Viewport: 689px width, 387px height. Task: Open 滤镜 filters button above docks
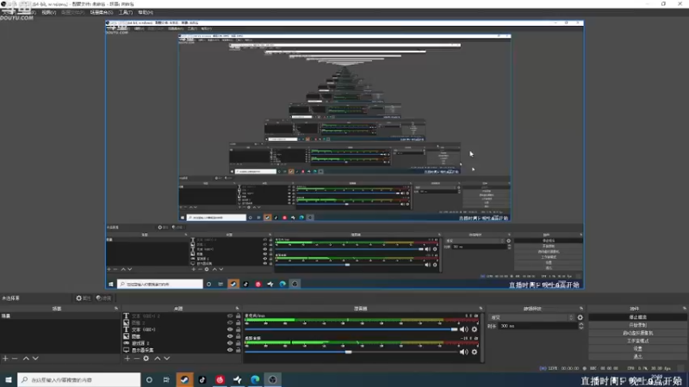tap(103, 298)
